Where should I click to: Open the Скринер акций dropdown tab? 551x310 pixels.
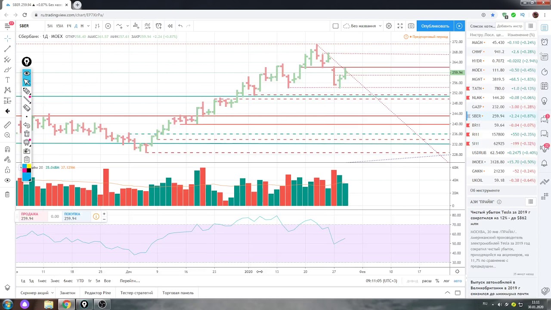[x=37, y=293]
